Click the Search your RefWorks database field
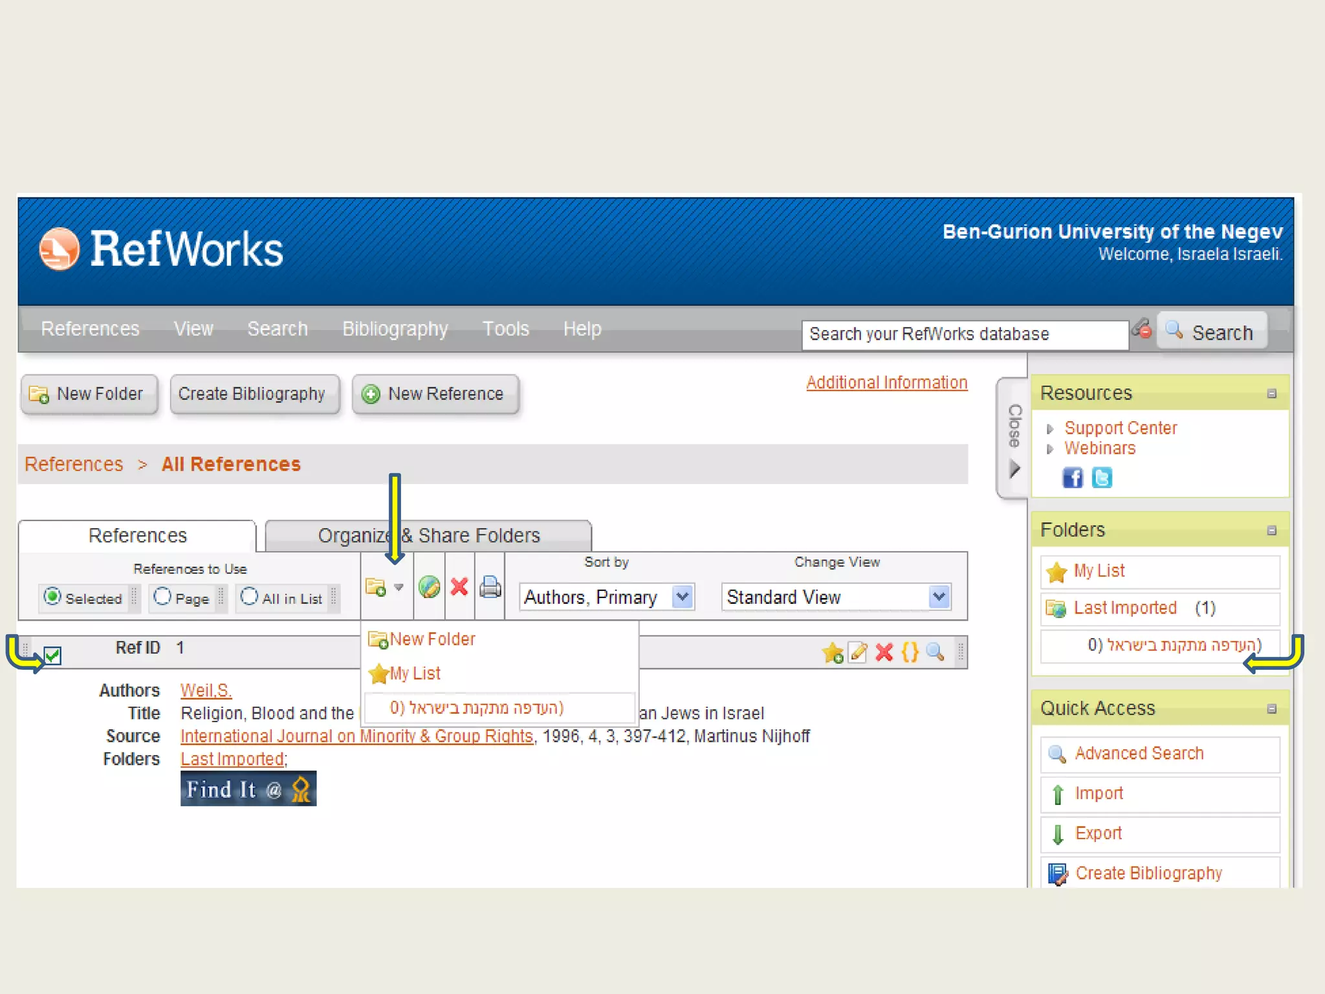 (x=964, y=335)
